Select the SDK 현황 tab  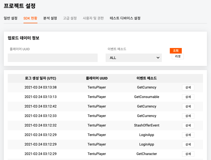coord(30,18)
